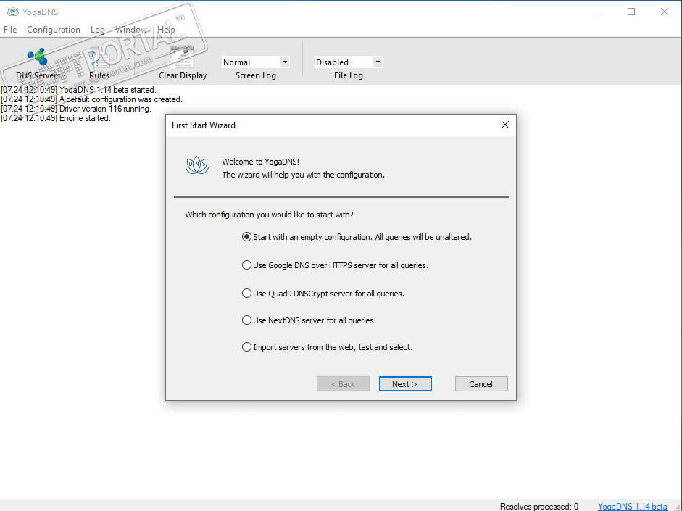The image size is (682, 511).
Task: Click 'Which configuration you would like to start with?' text
Action: (269, 215)
